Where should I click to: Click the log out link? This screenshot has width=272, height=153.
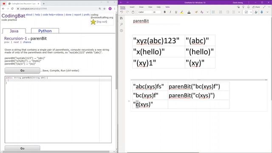102,22
